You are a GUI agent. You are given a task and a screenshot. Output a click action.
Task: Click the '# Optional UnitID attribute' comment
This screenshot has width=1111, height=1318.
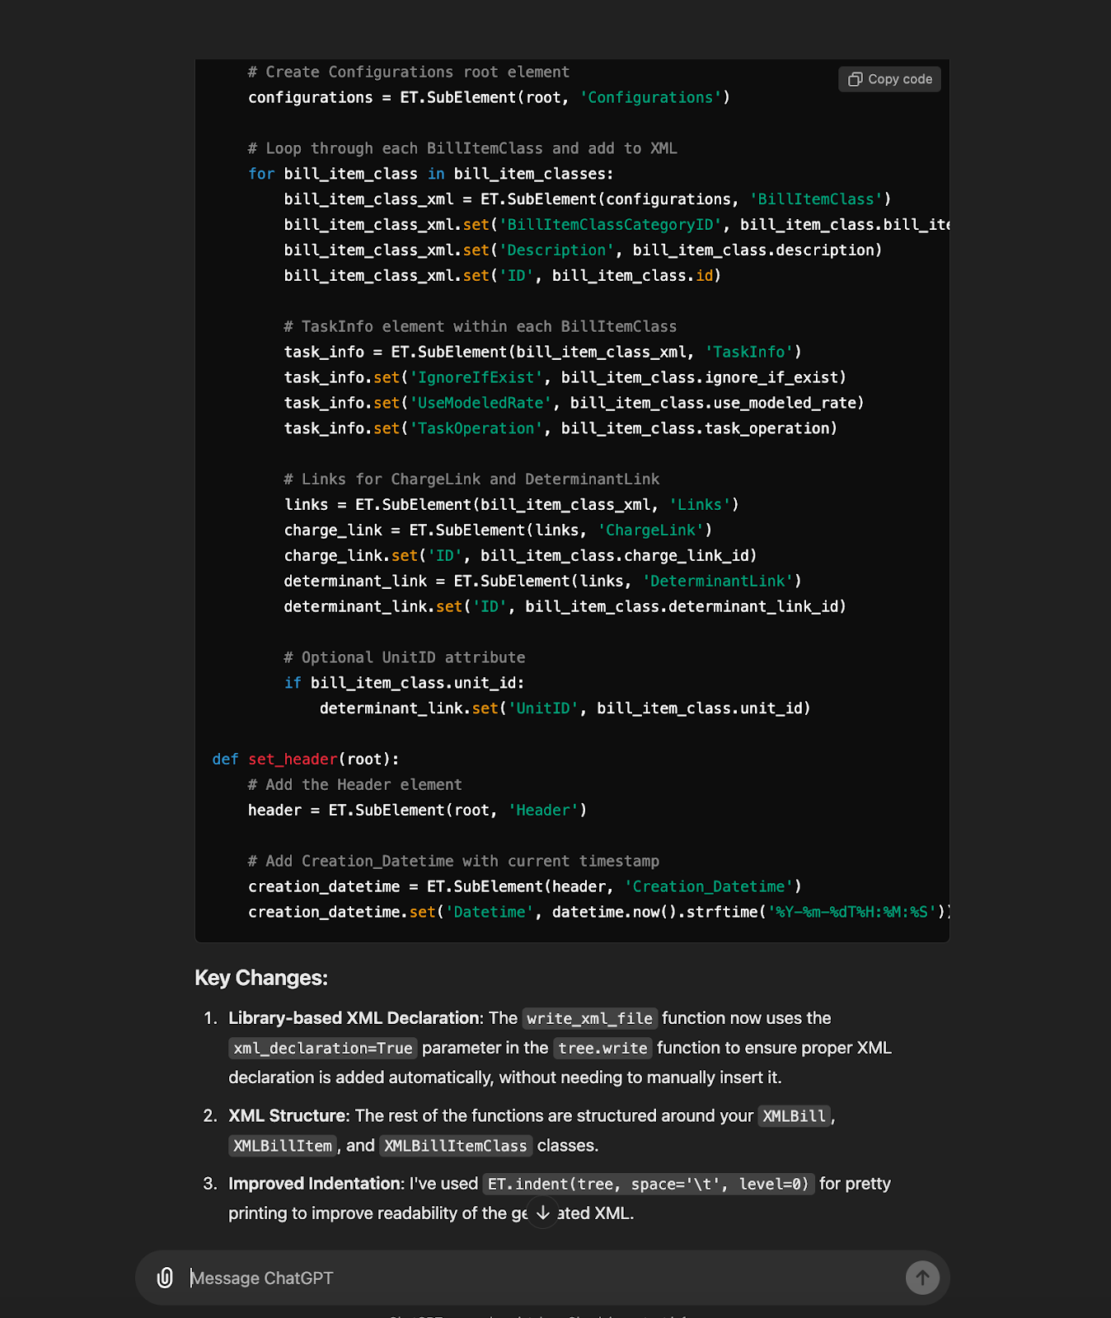tap(405, 657)
